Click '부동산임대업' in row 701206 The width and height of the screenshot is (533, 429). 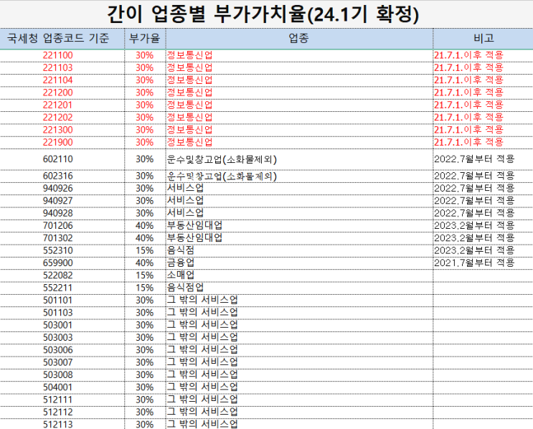194,225
